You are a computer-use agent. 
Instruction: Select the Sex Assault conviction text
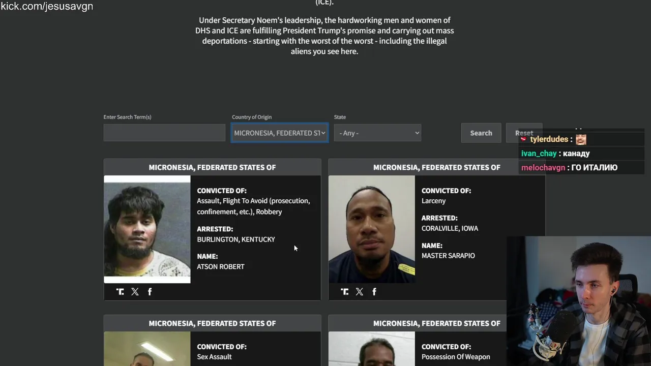click(214, 357)
